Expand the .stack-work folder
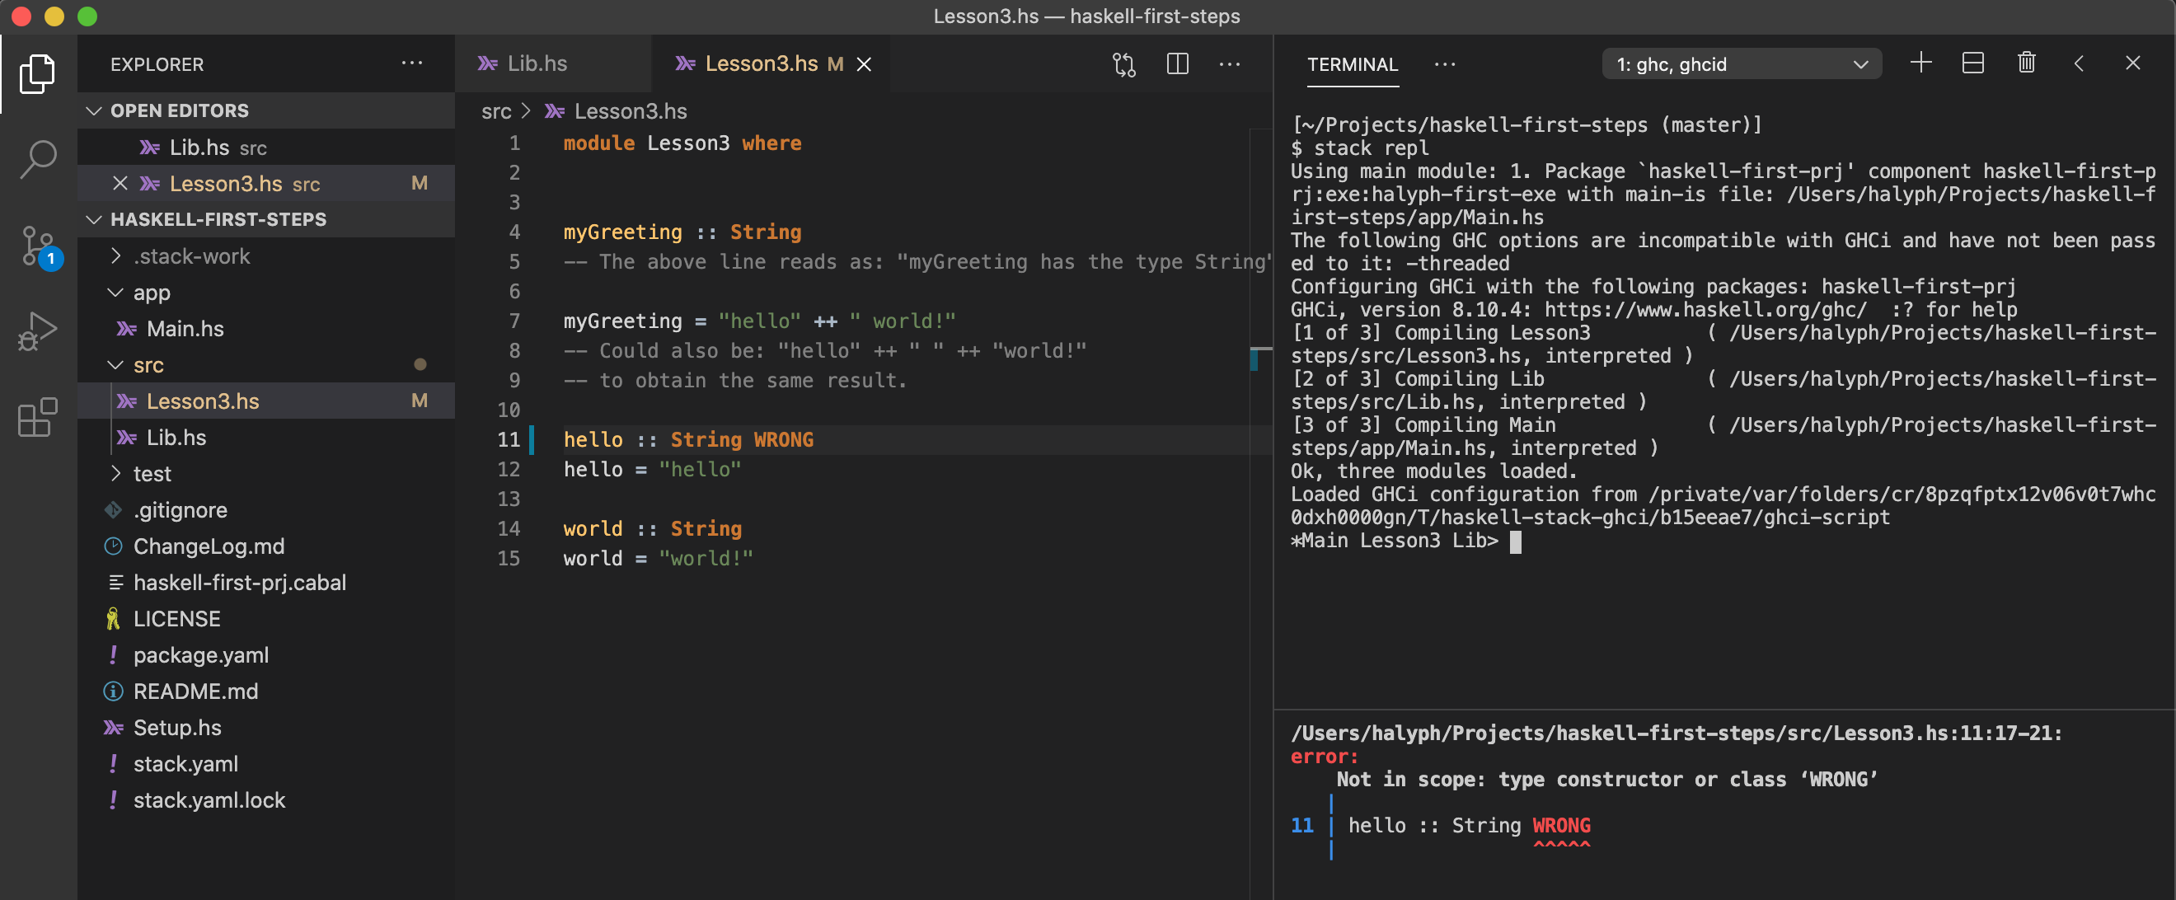Screen dimensions: 2176x900 pyautogui.click(x=115, y=255)
